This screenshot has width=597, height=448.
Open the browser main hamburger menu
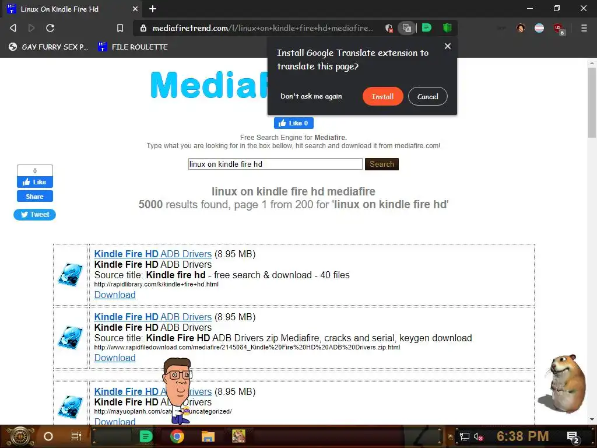click(584, 28)
